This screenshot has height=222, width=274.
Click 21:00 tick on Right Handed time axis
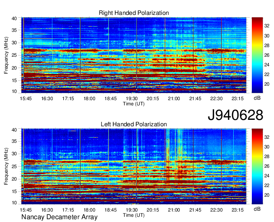tap(174, 99)
